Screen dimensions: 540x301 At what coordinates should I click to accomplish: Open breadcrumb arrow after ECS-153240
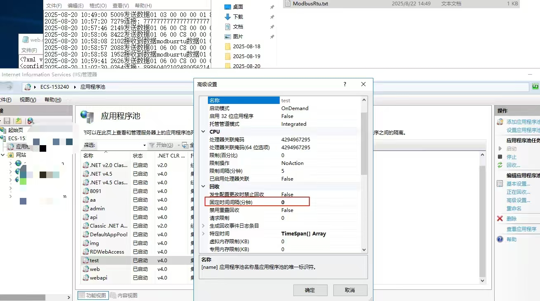[x=75, y=87]
